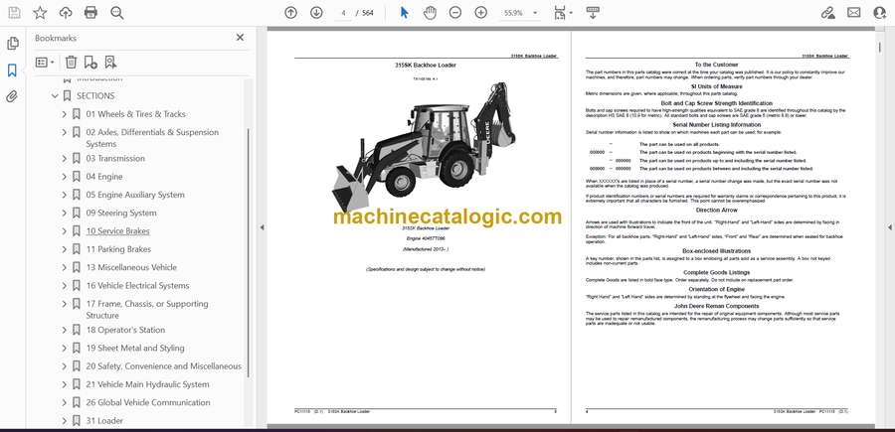
Task: Go to next page arrow
Action: coord(316,13)
